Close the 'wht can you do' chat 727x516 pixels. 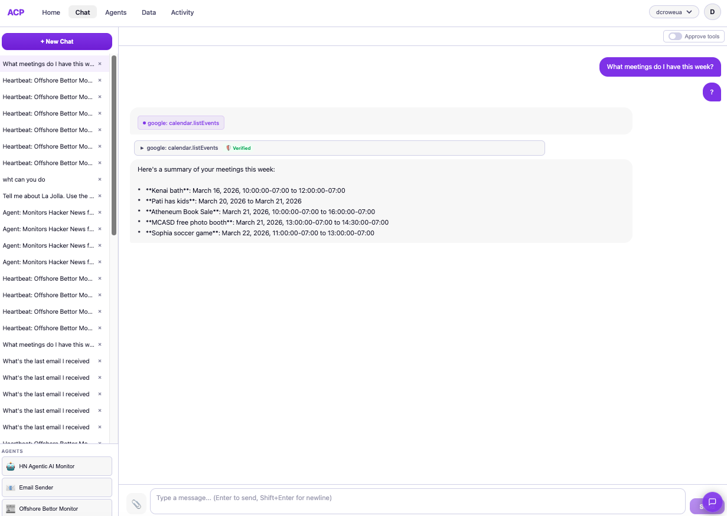99,179
